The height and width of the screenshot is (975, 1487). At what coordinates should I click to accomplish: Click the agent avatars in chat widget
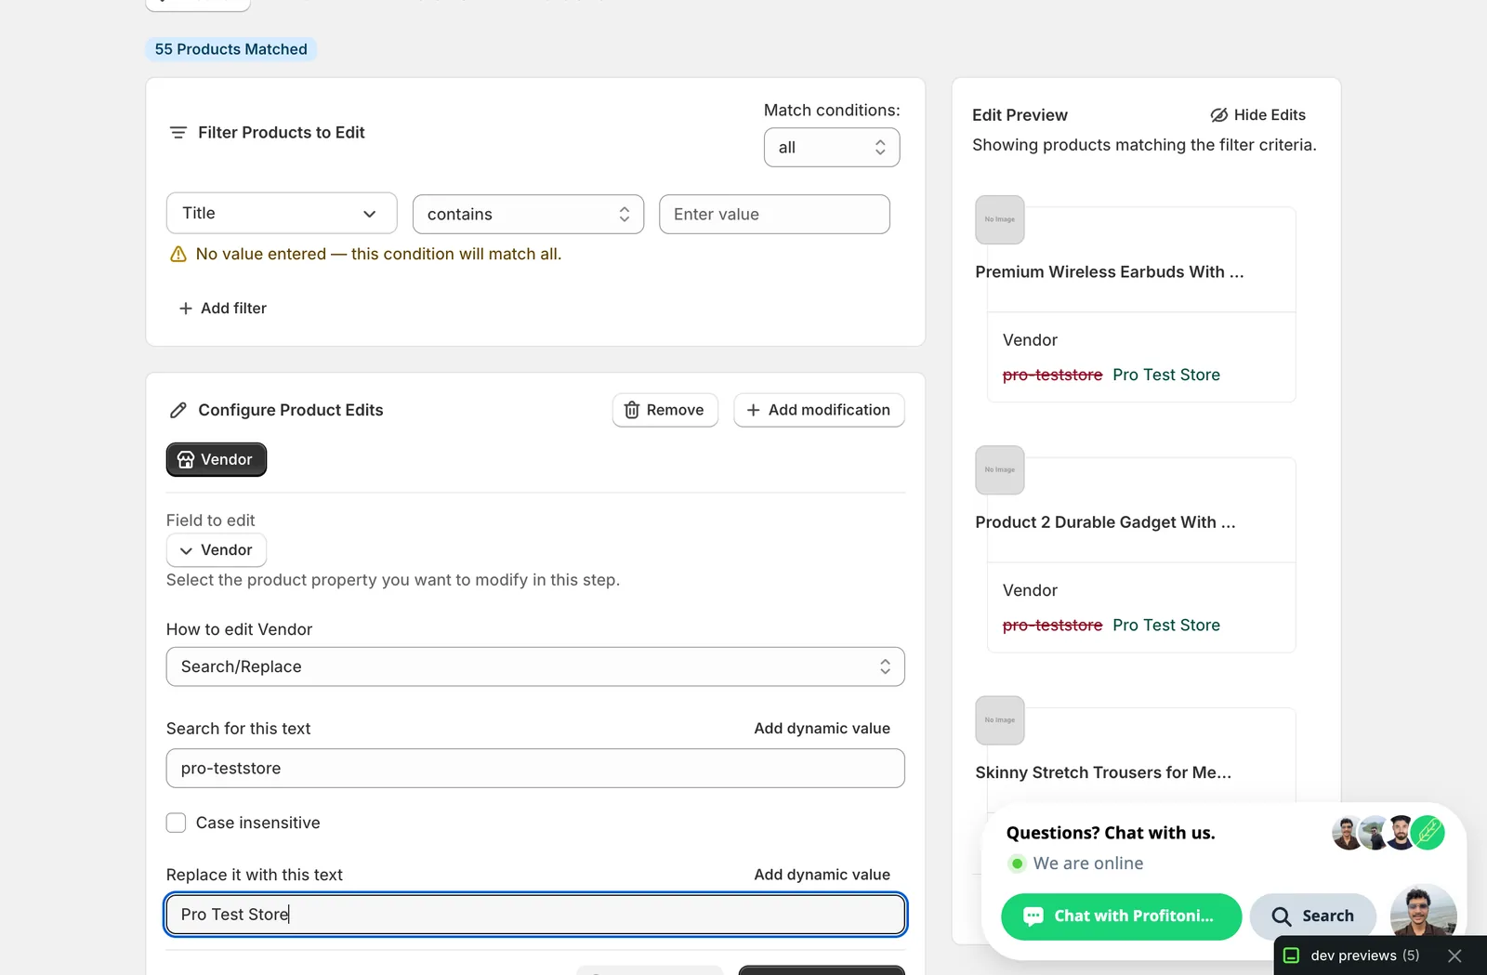(1388, 833)
